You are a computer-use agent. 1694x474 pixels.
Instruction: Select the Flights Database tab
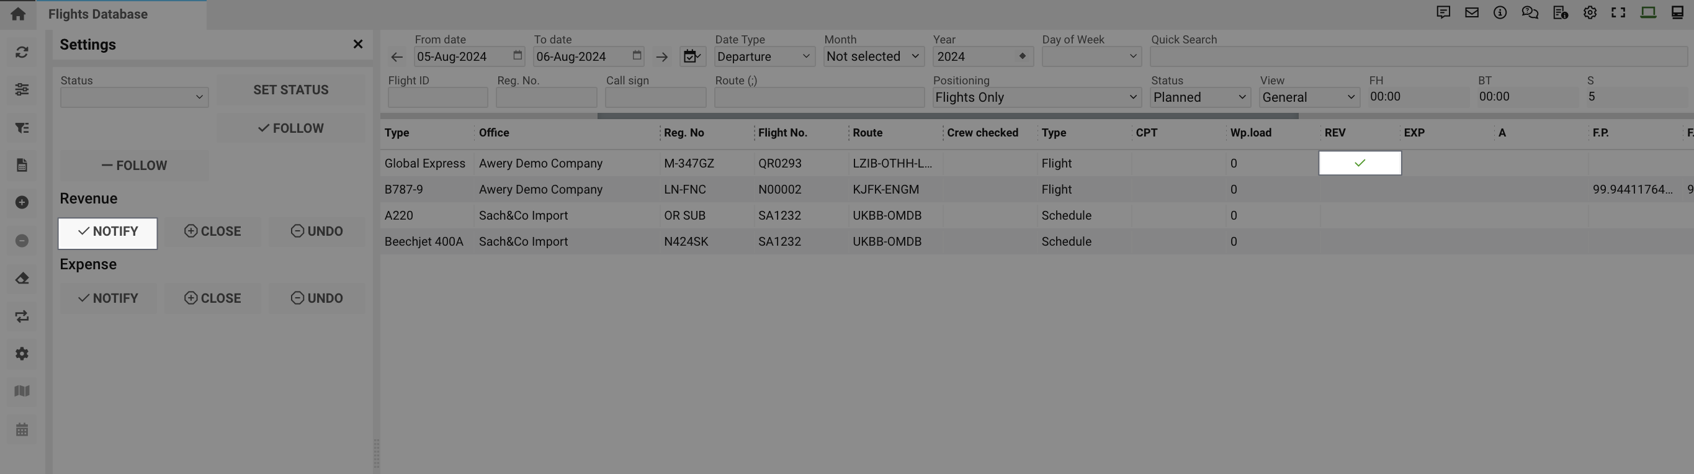tap(98, 14)
